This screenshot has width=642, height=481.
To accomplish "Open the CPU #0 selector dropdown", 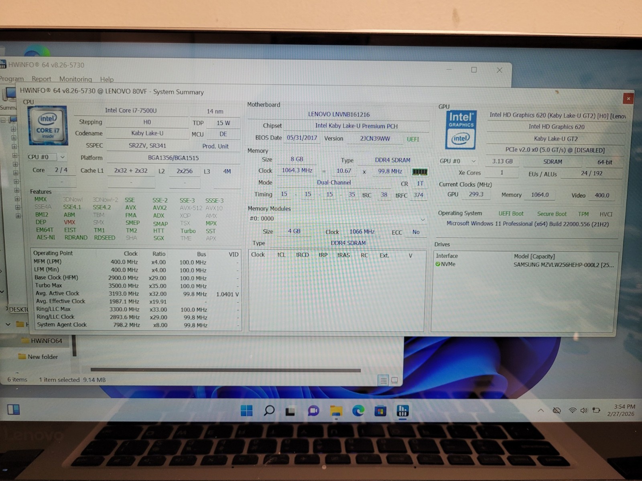I will click(x=47, y=157).
